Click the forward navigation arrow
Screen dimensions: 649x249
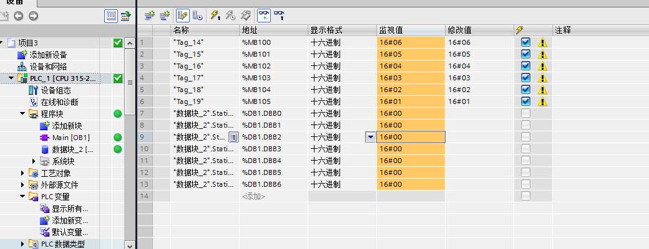pos(33,16)
